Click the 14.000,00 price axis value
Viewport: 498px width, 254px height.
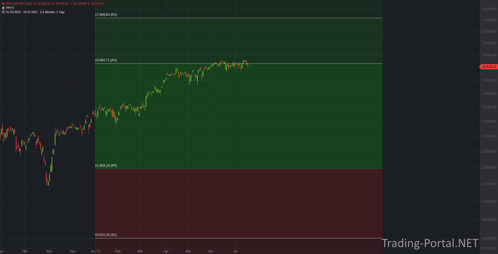tap(489, 107)
